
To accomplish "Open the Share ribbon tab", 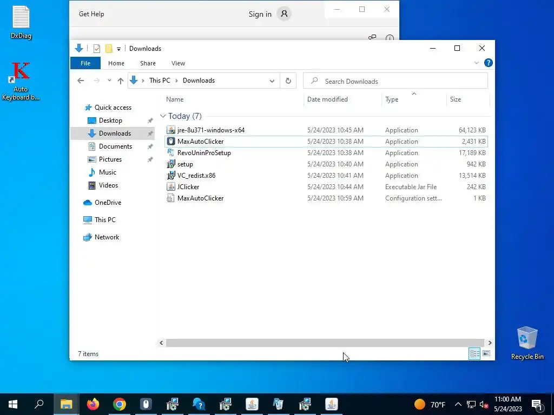I will pyautogui.click(x=148, y=63).
